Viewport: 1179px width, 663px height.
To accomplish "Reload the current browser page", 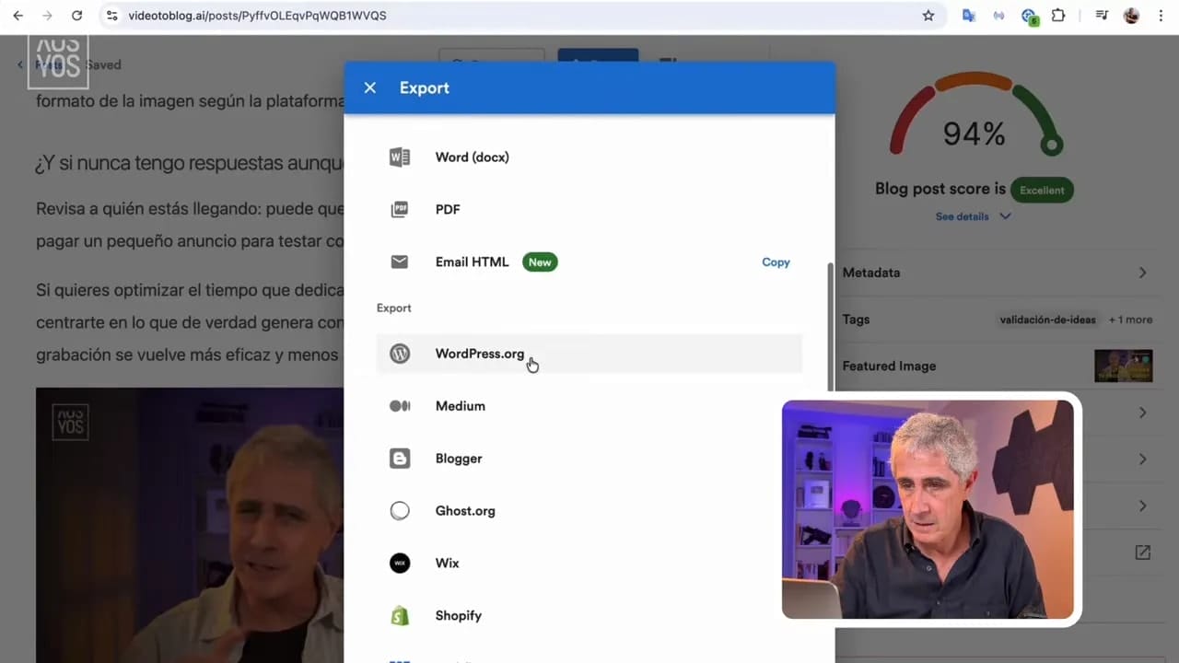I will point(76,16).
